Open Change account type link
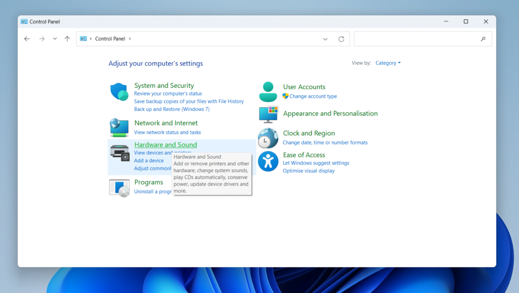The width and height of the screenshot is (519, 293). [x=313, y=96]
